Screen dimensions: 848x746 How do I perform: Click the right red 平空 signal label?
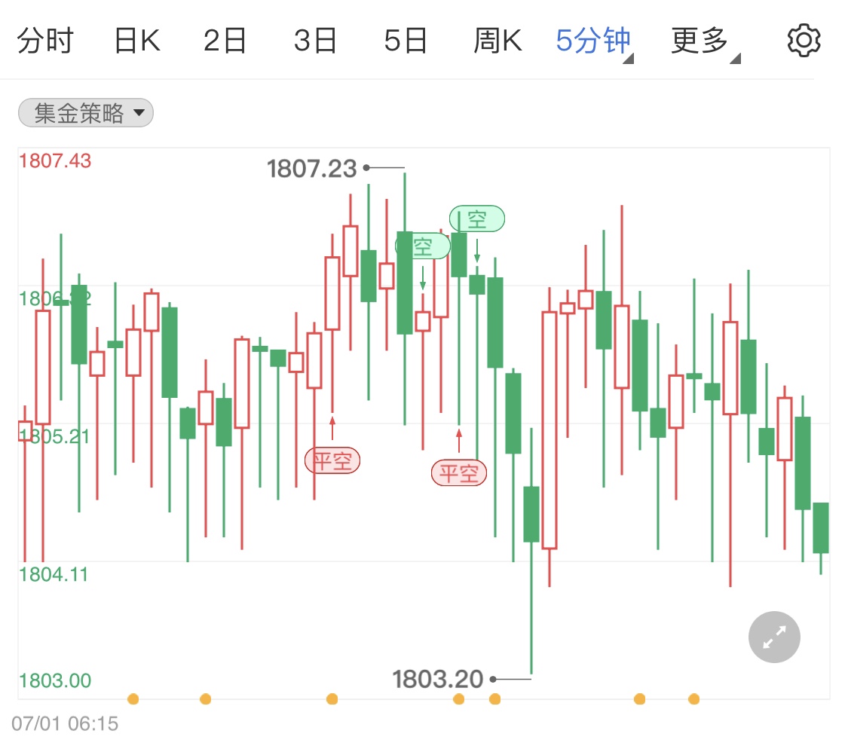point(458,473)
